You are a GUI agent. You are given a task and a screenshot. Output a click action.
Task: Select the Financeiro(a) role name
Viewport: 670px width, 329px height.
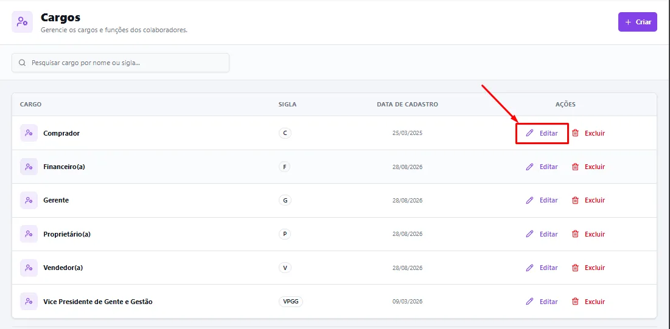(x=64, y=167)
